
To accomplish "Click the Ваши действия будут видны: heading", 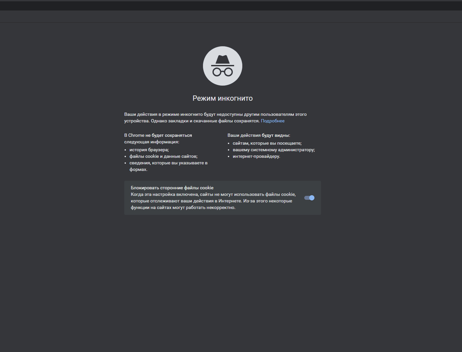I will [x=259, y=135].
